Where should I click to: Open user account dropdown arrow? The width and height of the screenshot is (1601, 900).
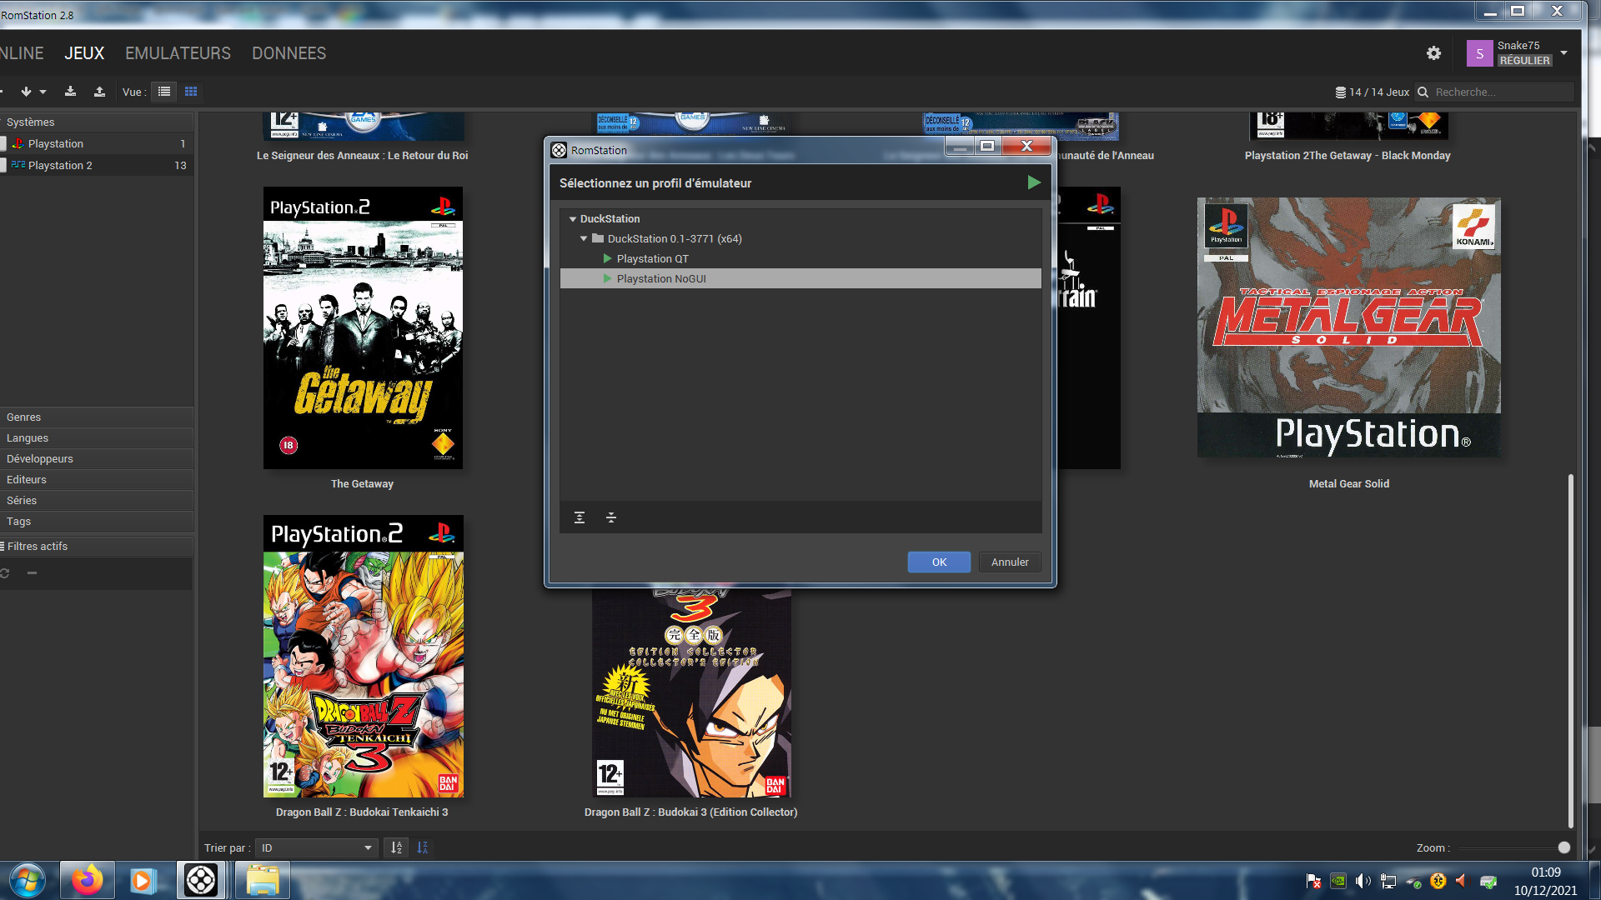[x=1563, y=52]
